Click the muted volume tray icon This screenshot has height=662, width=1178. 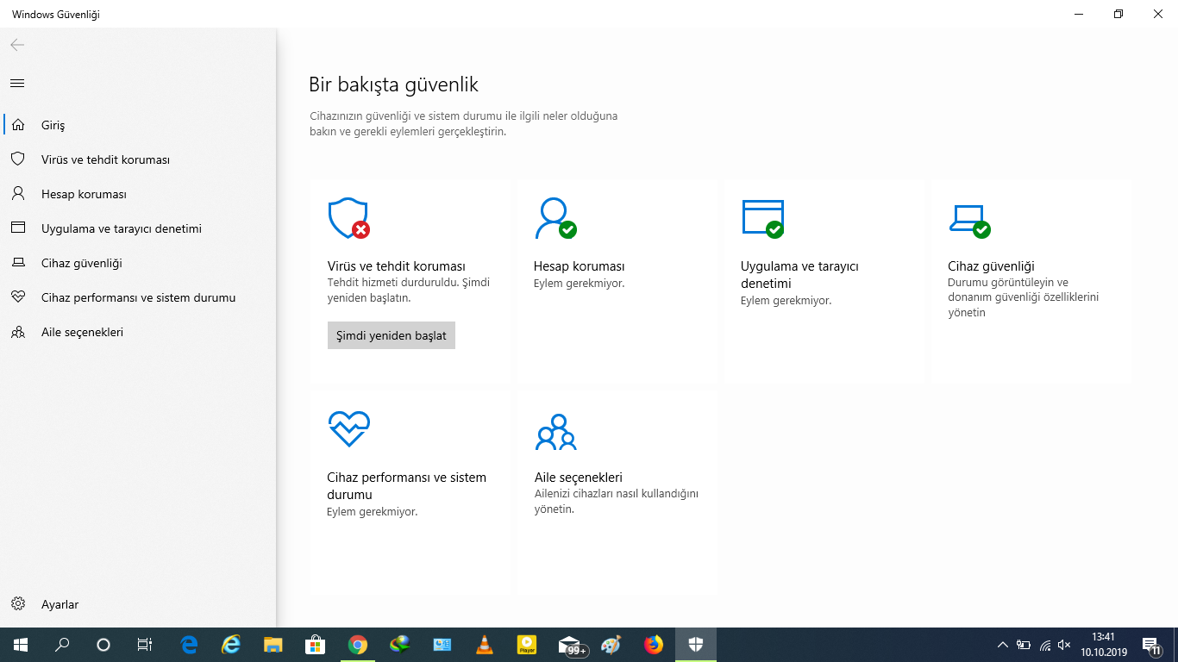click(x=1064, y=645)
